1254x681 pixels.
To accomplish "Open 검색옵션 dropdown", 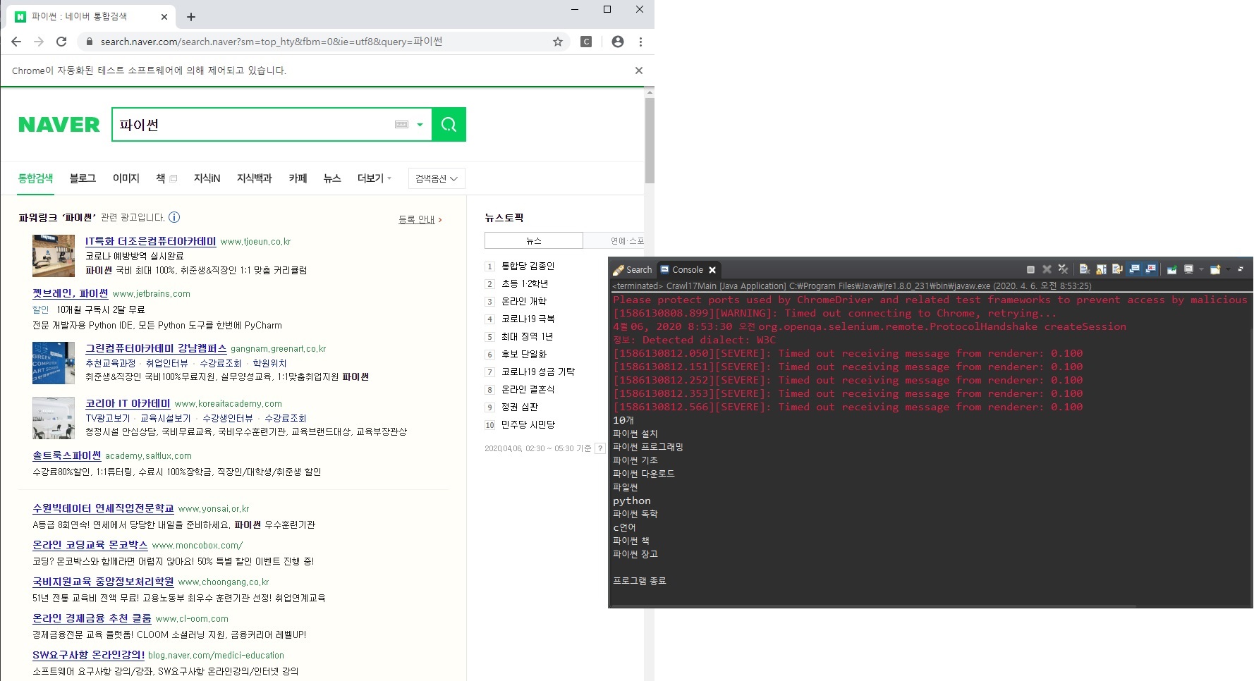I will point(437,178).
